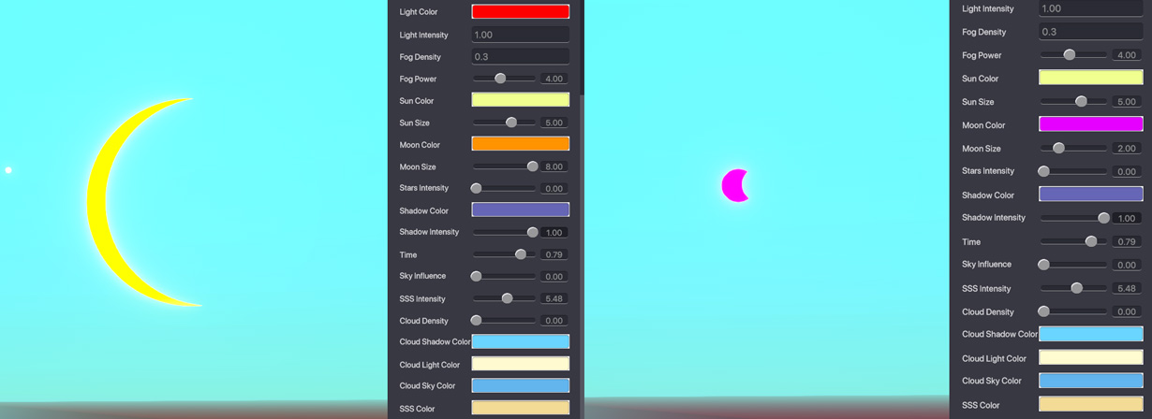Viewport: 1152px width, 419px height.
Task: Click the orange Moon Color swatch
Action: 520,144
